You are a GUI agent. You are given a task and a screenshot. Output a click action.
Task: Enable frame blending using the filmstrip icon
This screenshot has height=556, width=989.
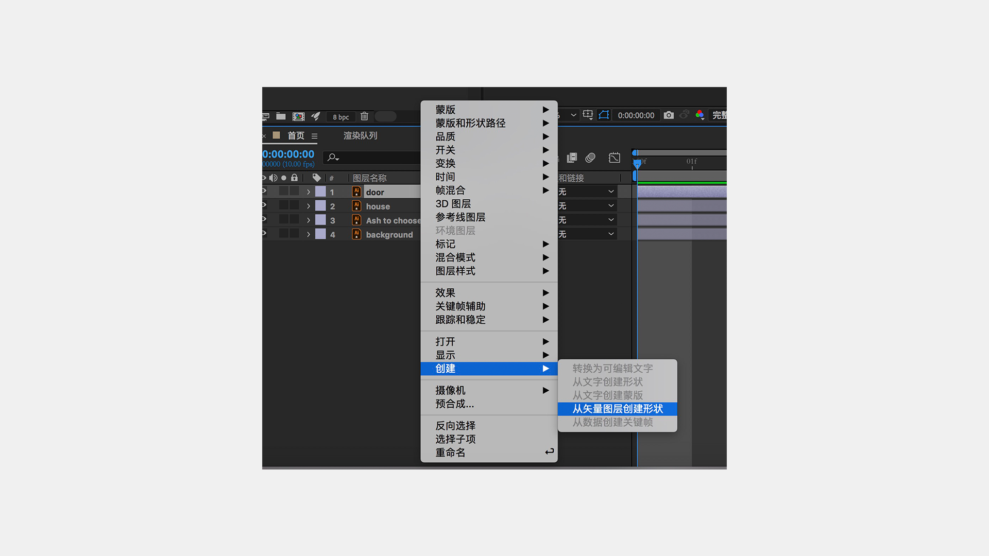(x=571, y=158)
